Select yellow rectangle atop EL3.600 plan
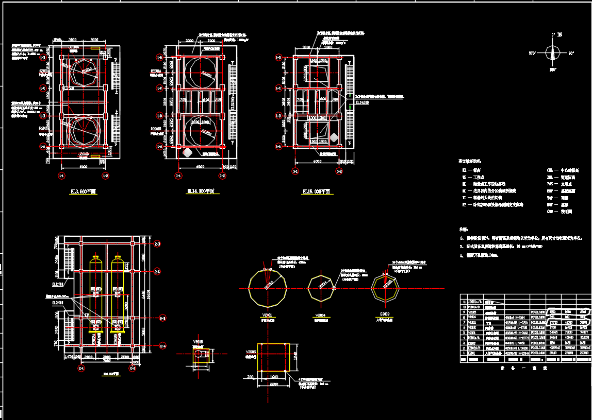Image resolution: width=592 pixels, height=420 pixels. tap(96, 48)
